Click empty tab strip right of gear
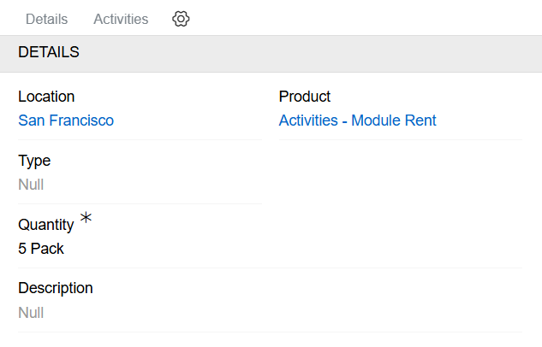542x347 pixels. [x=360, y=19]
